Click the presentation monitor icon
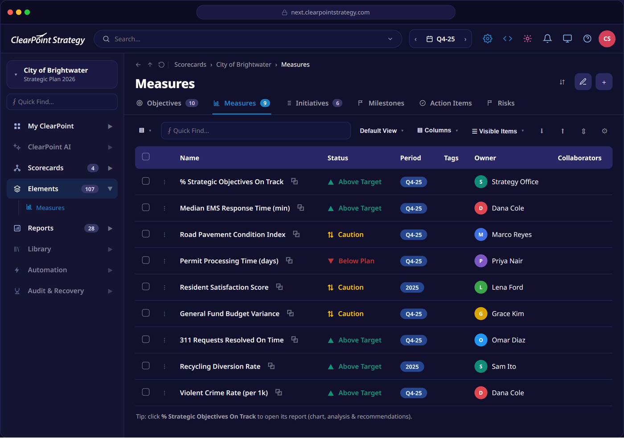Image resolution: width=624 pixels, height=438 pixels. 567,39
